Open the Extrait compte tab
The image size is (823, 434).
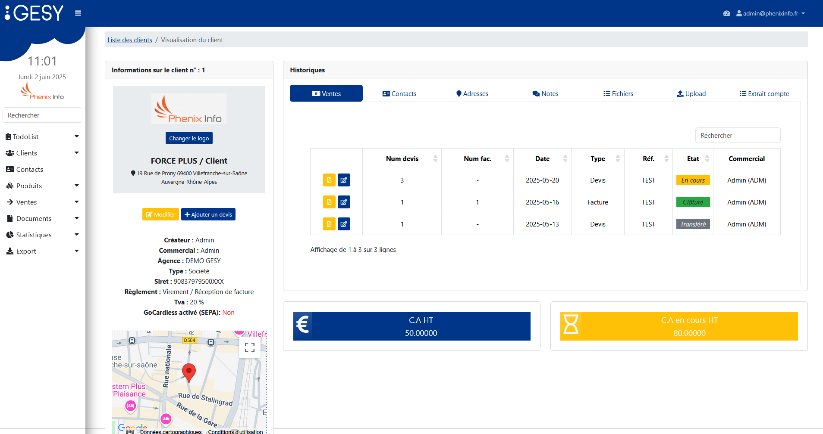764,93
